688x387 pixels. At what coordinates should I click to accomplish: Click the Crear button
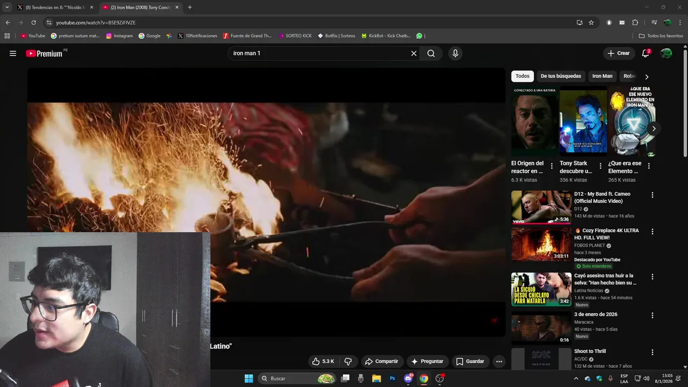[x=618, y=53]
